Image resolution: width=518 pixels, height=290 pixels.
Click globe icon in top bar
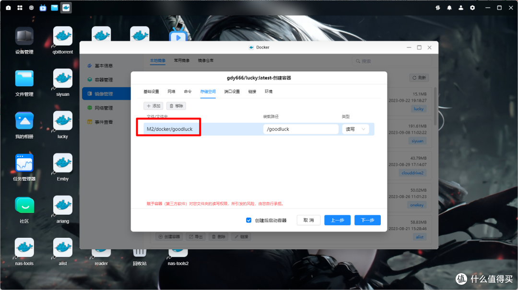click(x=31, y=8)
